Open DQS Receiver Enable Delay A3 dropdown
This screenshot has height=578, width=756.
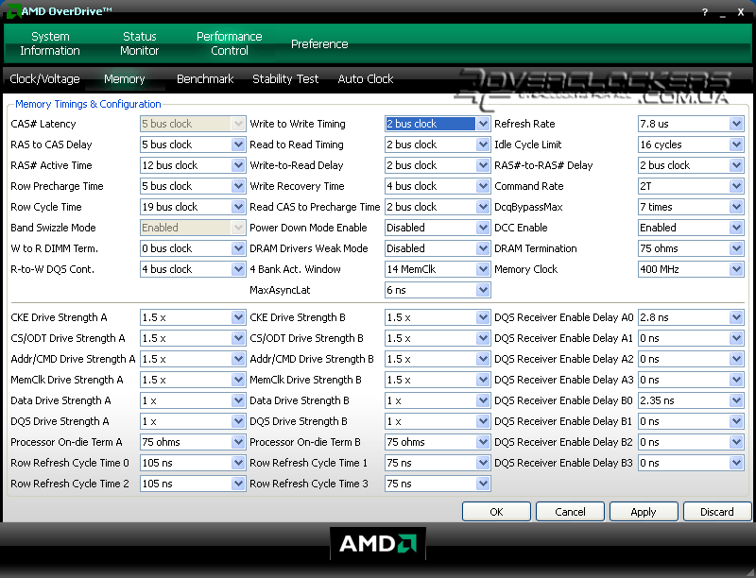click(x=736, y=380)
